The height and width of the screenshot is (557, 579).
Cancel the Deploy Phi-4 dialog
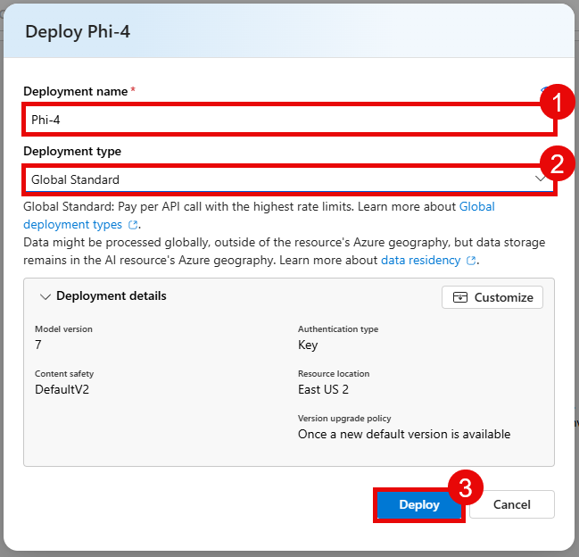pos(512,504)
